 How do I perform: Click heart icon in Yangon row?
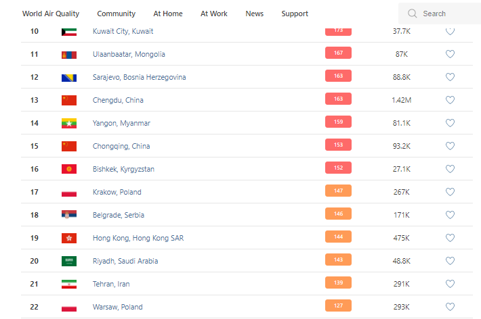[x=450, y=123]
